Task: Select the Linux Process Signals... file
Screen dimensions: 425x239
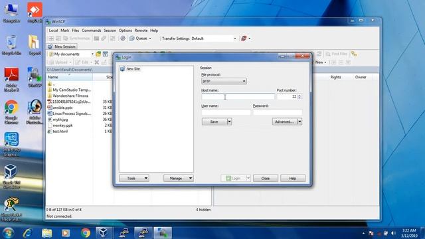Action: (69, 114)
